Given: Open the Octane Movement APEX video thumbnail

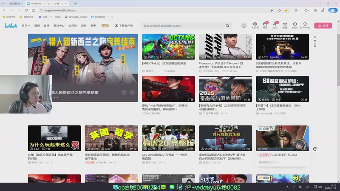Looking at the screenshot, I should click(168, 47).
